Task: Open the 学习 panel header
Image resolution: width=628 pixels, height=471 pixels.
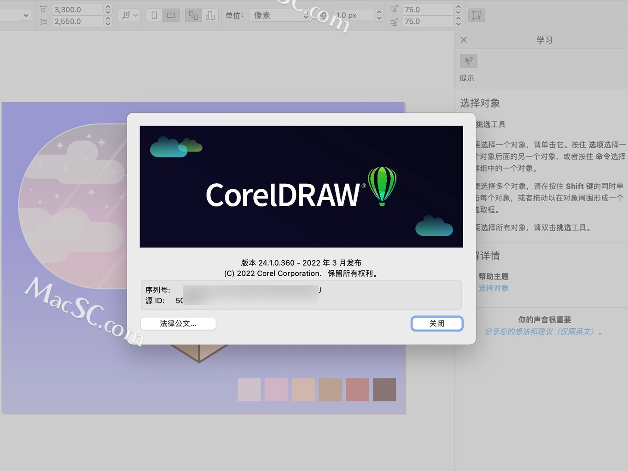Action: click(545, 40)
